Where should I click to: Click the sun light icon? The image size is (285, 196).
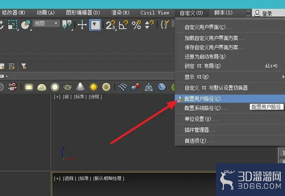(x=94, y=87)
